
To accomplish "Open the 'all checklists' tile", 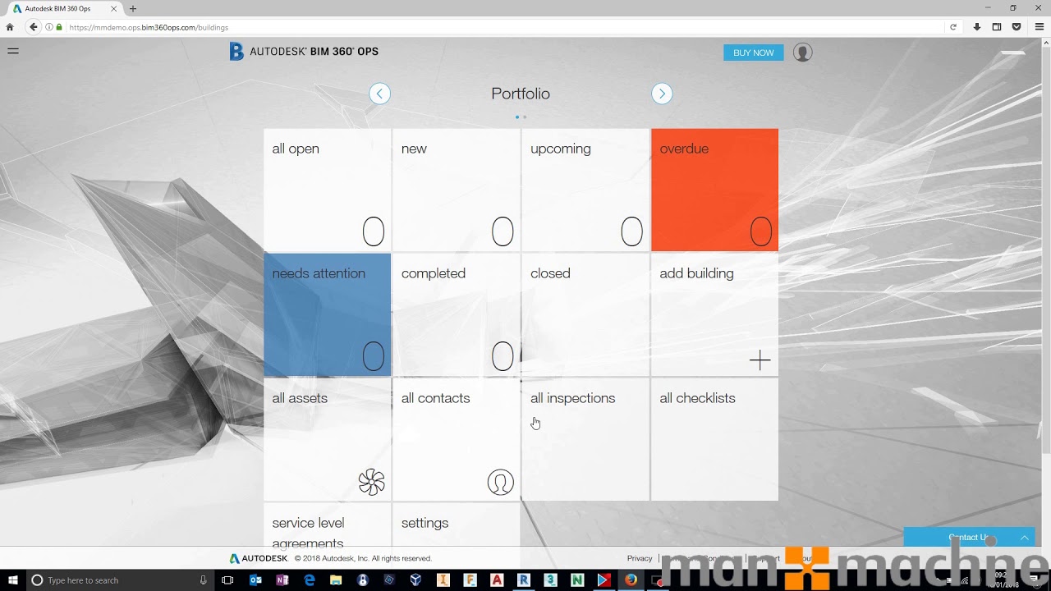I will pyautogui.click(x=714, y=439).
